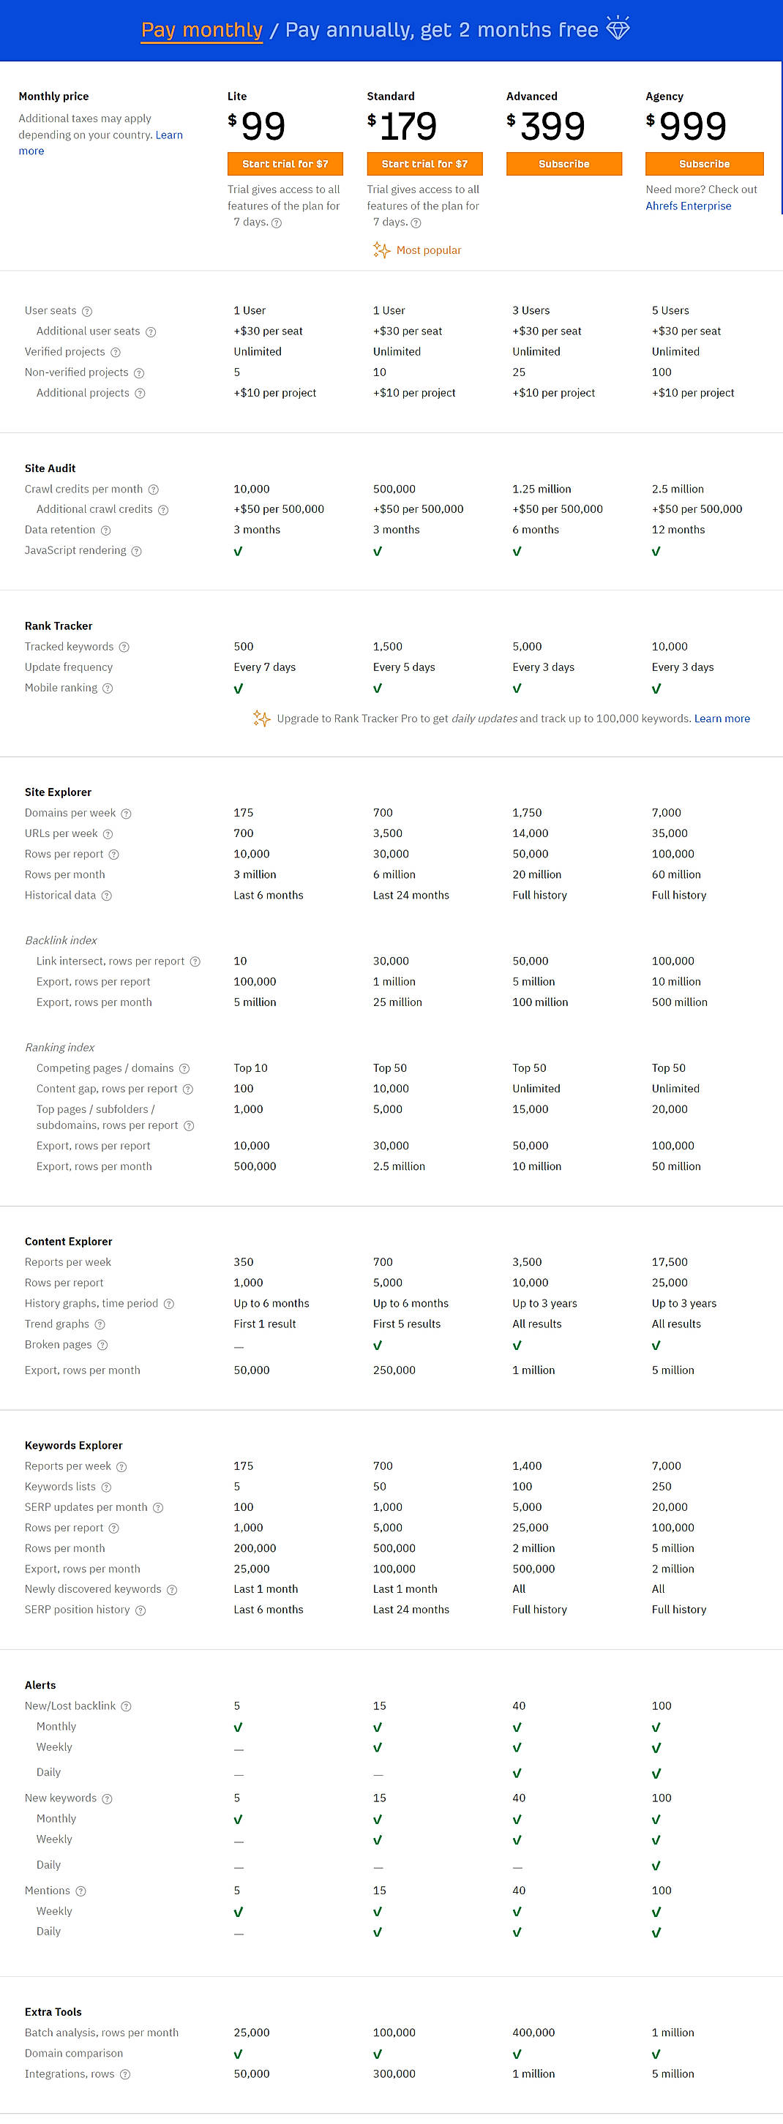Switch to Pay monthly billing
The width and height of the screenshot is (783, 2124).
(201, 31)
